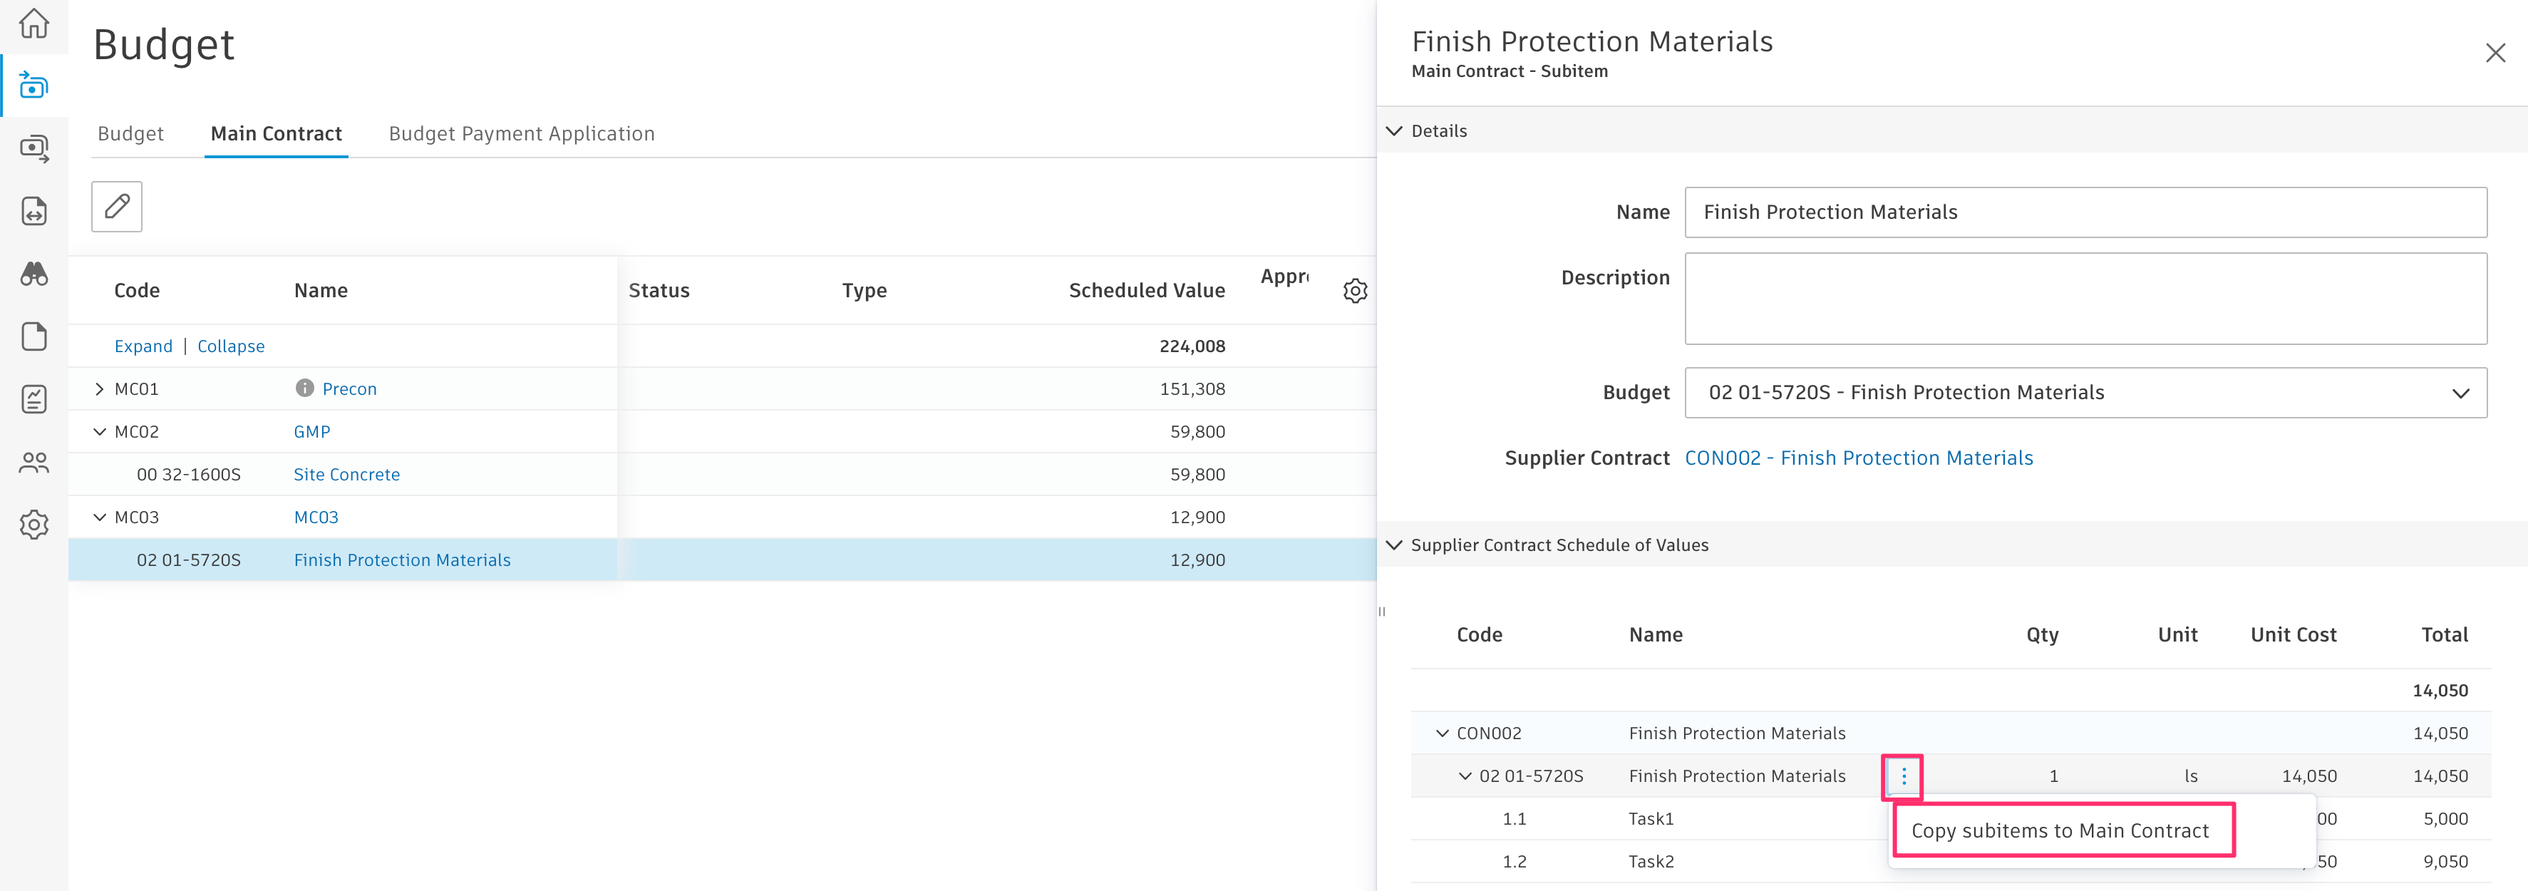Click the members icon in sidebar
The image size is (2528, 891).
34,462
